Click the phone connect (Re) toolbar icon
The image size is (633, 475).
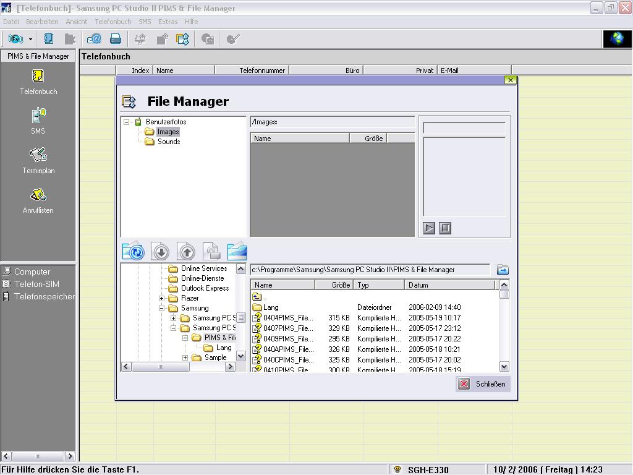click(x=15, y=39)
